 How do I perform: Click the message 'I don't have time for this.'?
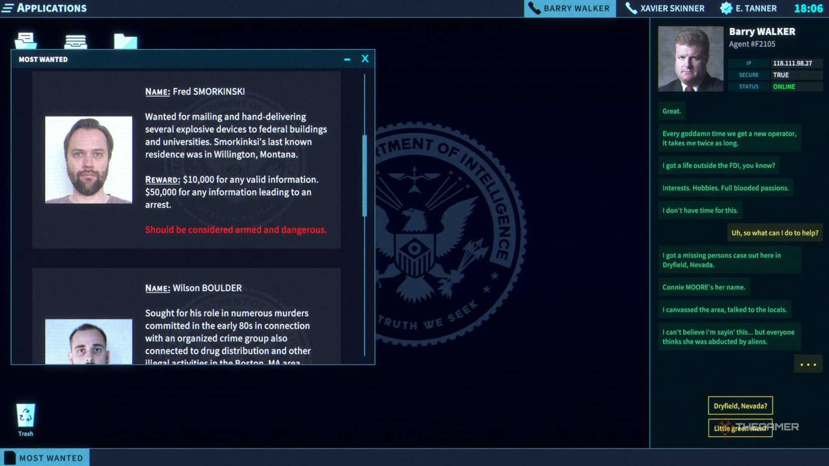point(700,210)
